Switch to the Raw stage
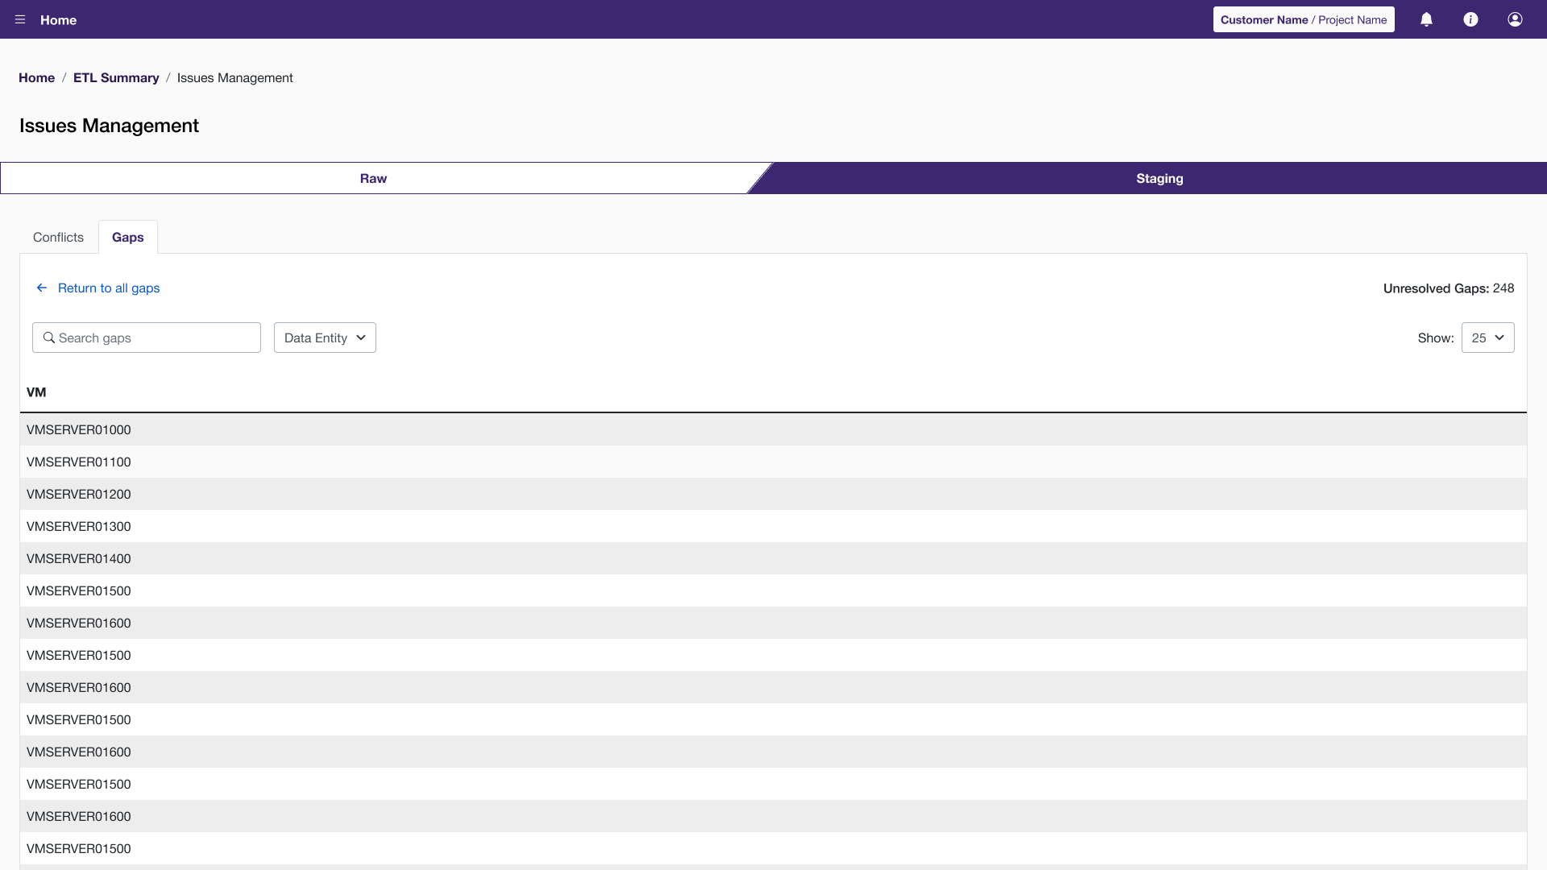 pyautogui.click(x=373, y=178)
